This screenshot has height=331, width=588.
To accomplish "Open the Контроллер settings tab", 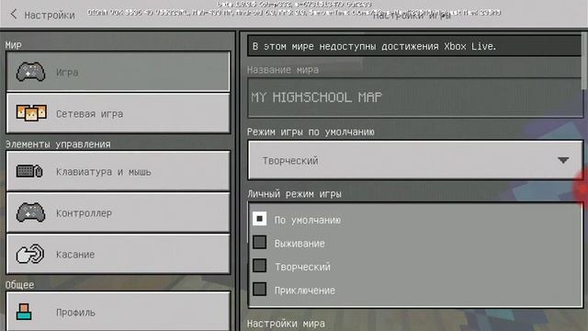I will tap(119, 212).
